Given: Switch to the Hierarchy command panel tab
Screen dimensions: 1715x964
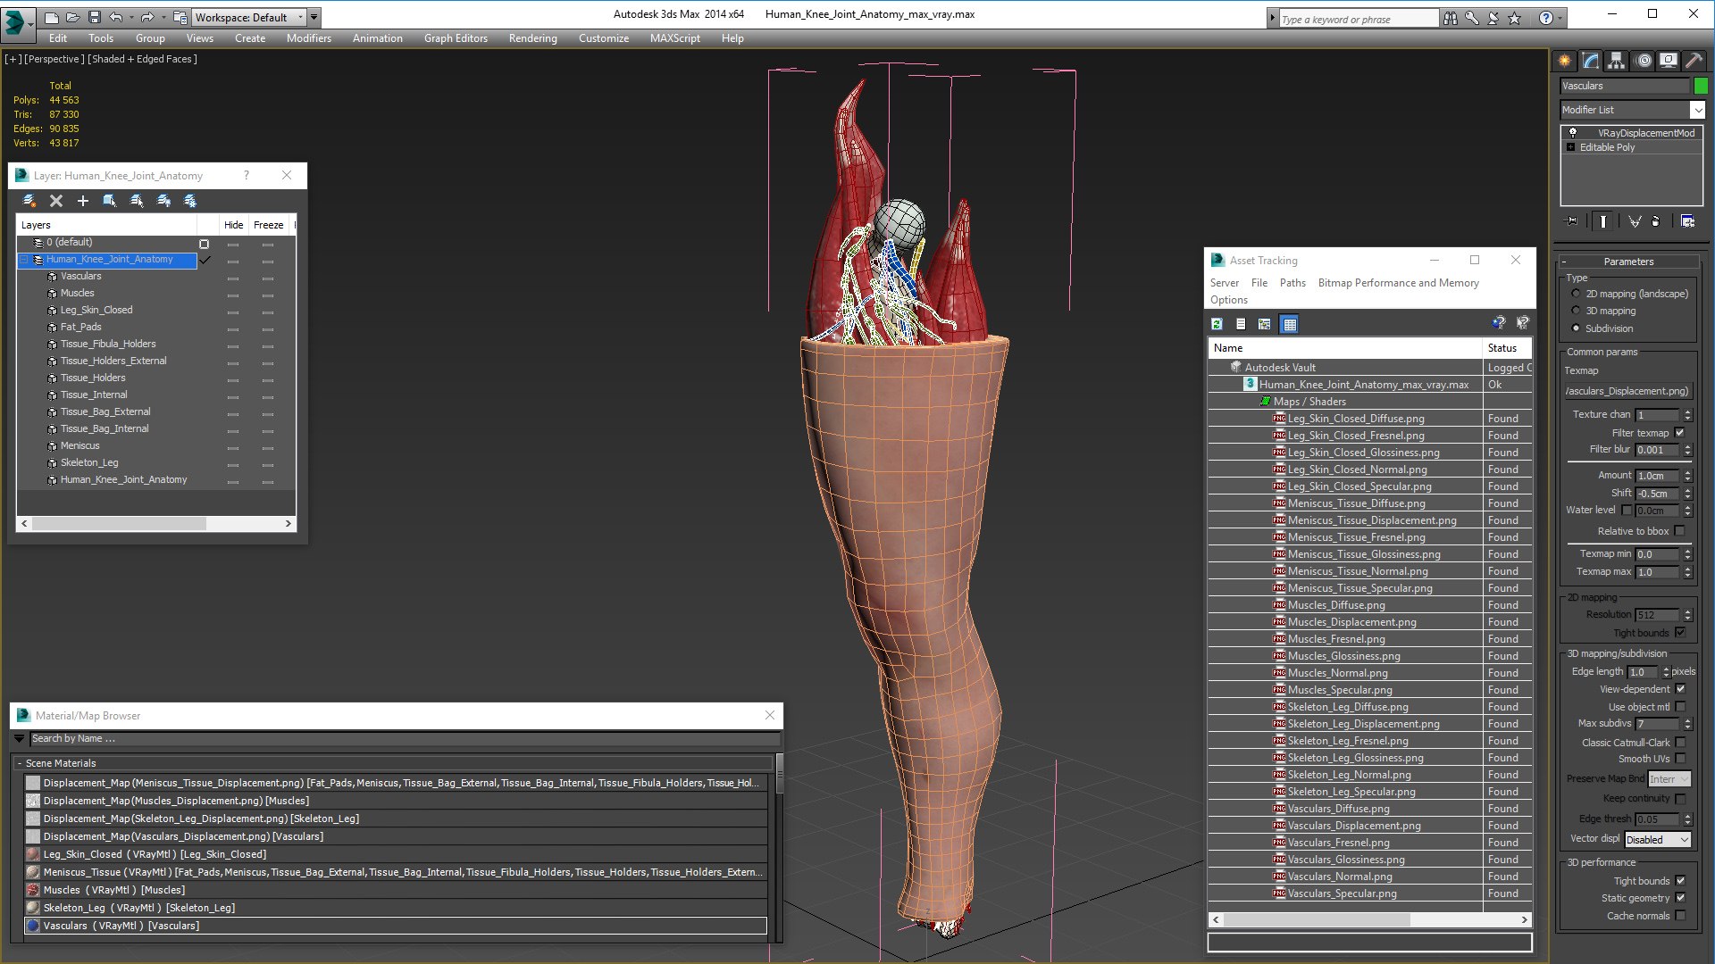Looking at the screenshot, I should click(x=1617, y=61).
